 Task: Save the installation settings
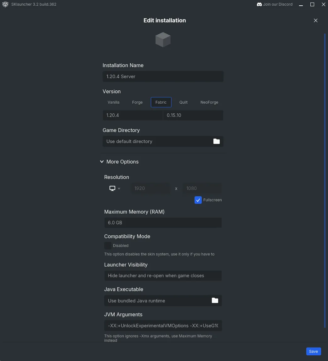point(313,352)
